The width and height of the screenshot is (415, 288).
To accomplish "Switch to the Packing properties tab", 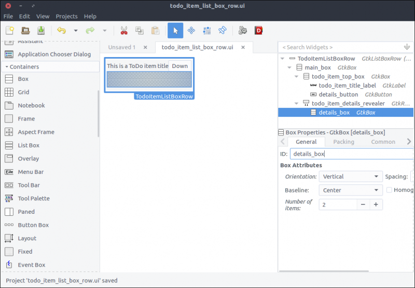I will pos(343,142).
